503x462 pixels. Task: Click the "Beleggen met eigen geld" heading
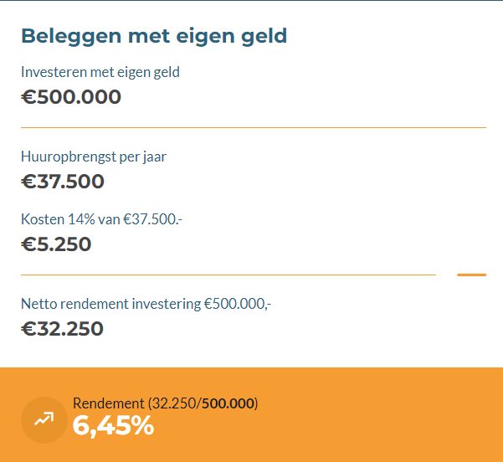pos(153,36)
